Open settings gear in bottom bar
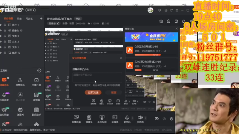Image resolution: width=239 pixels, height=134 pixels. click(171, 119)
